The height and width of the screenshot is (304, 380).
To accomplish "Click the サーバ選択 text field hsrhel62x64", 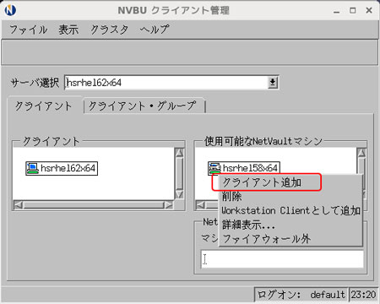I will (166, 83).
